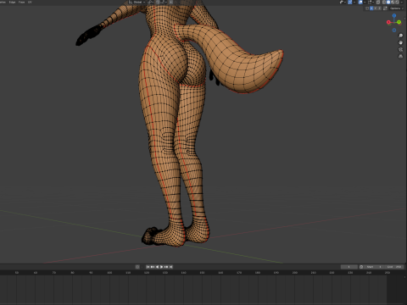Open the snapping options dropdown
407x305 pixels.
click(x=163, y=2)
